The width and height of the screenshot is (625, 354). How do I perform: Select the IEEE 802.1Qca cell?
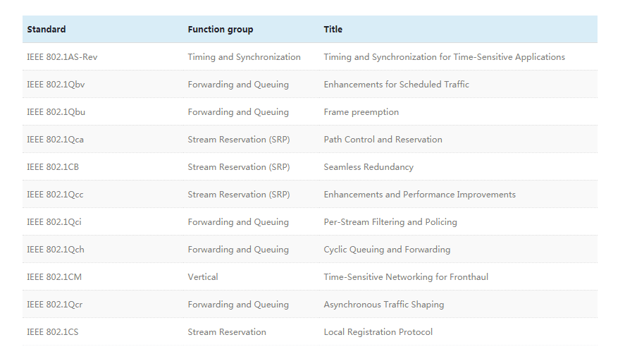(x=56, y=140)
